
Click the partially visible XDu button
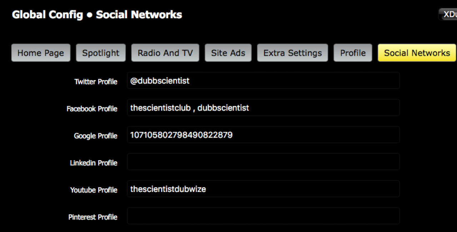click(449, 14)
